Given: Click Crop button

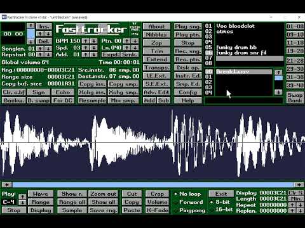Looking at the screenshot, I should [157, 194].
